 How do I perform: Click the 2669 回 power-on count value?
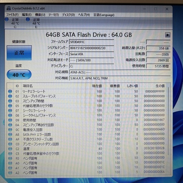tap(158, 60)
